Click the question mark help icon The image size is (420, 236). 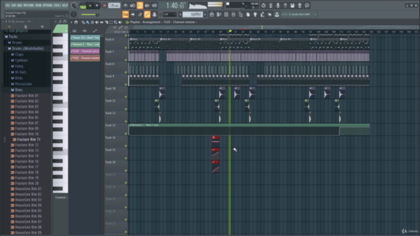point(285,5)
